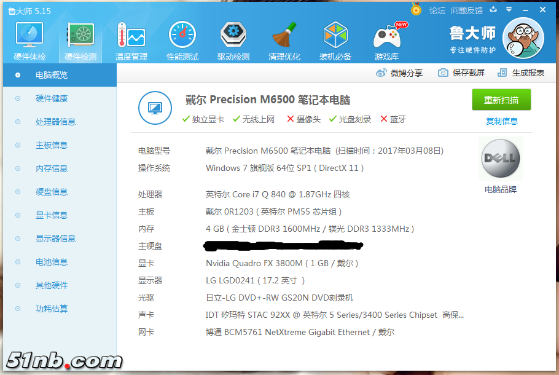559x375 pixels.
Task: Open 硬件体检 hardware checkup icon
Action: coord(29,40)
